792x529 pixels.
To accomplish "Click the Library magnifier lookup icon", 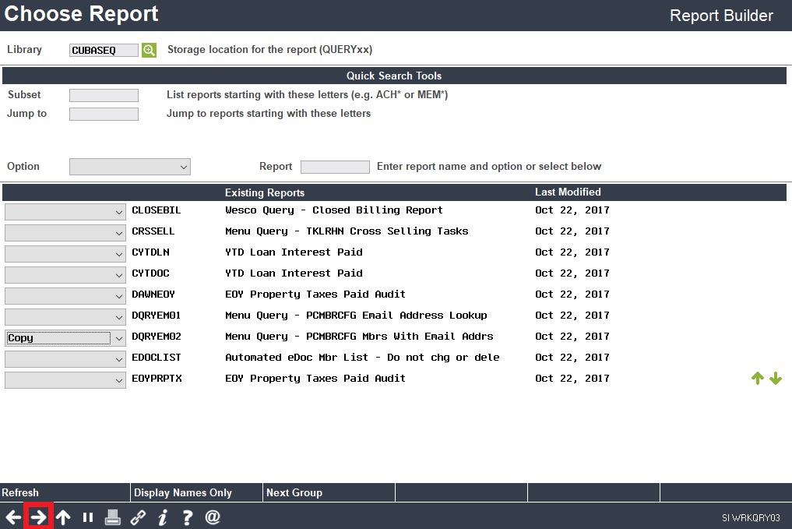I will pos(149,50).
